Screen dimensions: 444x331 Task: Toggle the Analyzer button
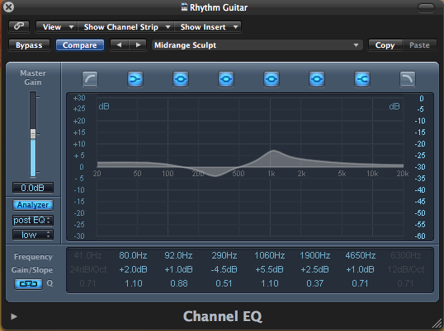click(x=33, y=205)
